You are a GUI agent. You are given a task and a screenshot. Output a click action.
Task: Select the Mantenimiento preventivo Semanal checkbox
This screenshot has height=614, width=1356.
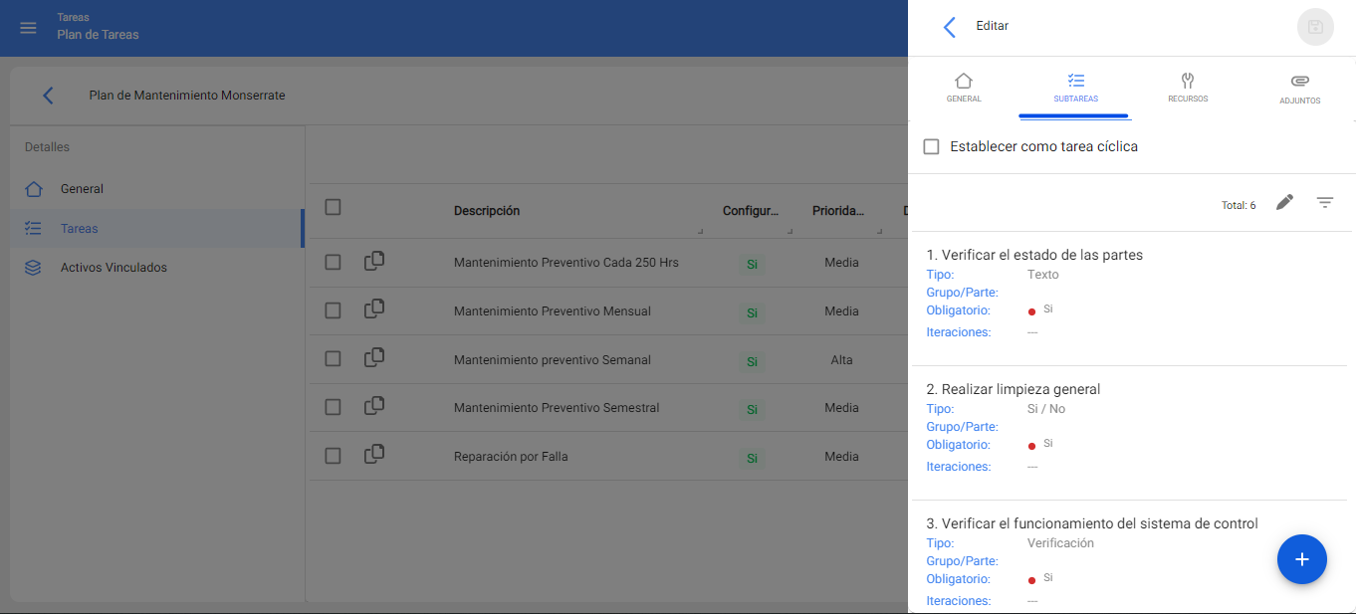(x=334, y=359)
